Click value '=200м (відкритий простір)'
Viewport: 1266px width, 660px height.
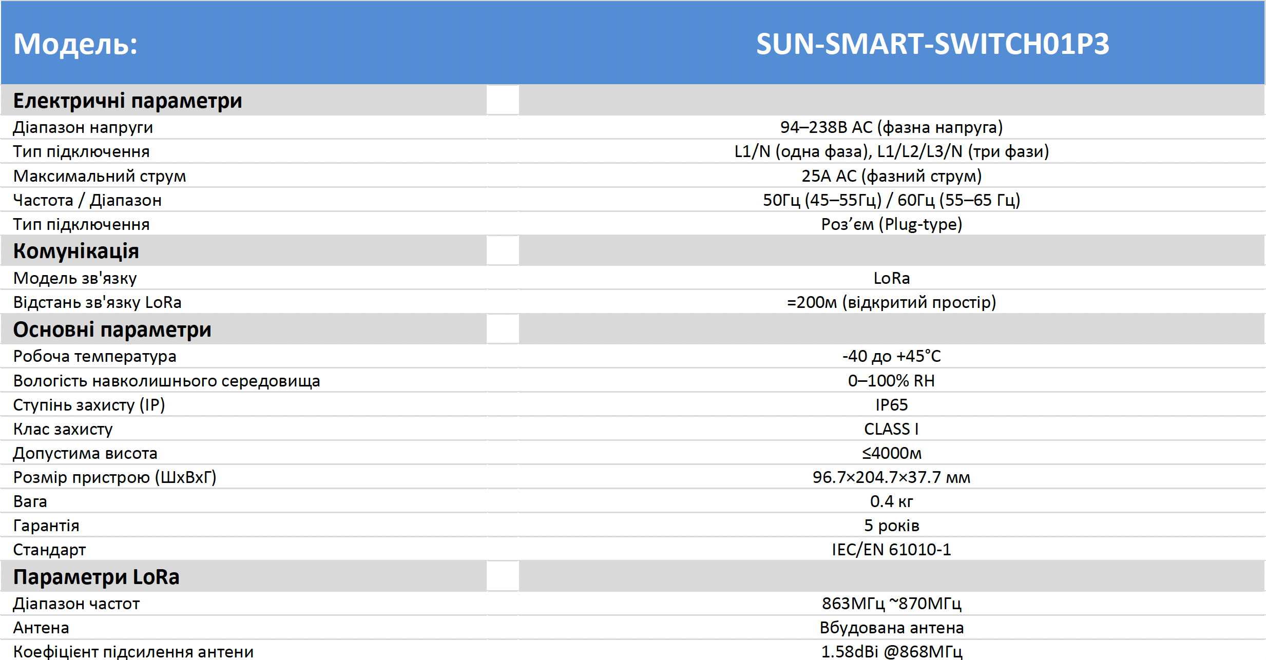891,302
